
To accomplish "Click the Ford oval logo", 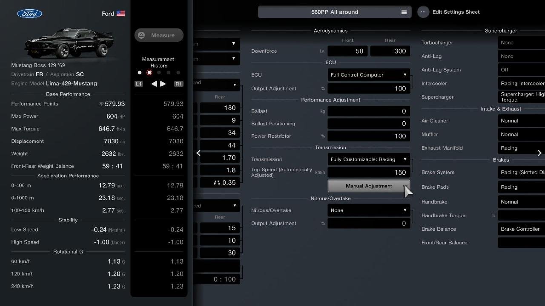I will [30, 14].
